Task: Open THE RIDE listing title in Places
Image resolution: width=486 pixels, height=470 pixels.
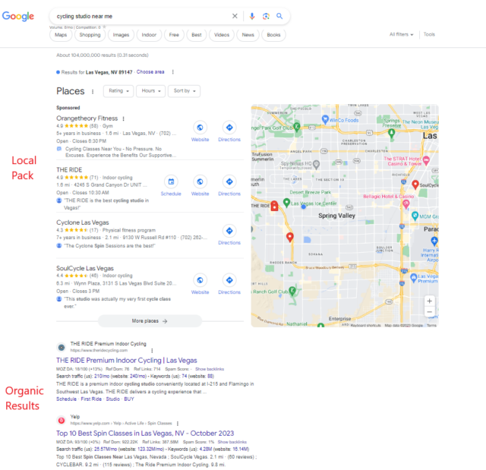Action: pyautogui.click(x=69, y=170)
